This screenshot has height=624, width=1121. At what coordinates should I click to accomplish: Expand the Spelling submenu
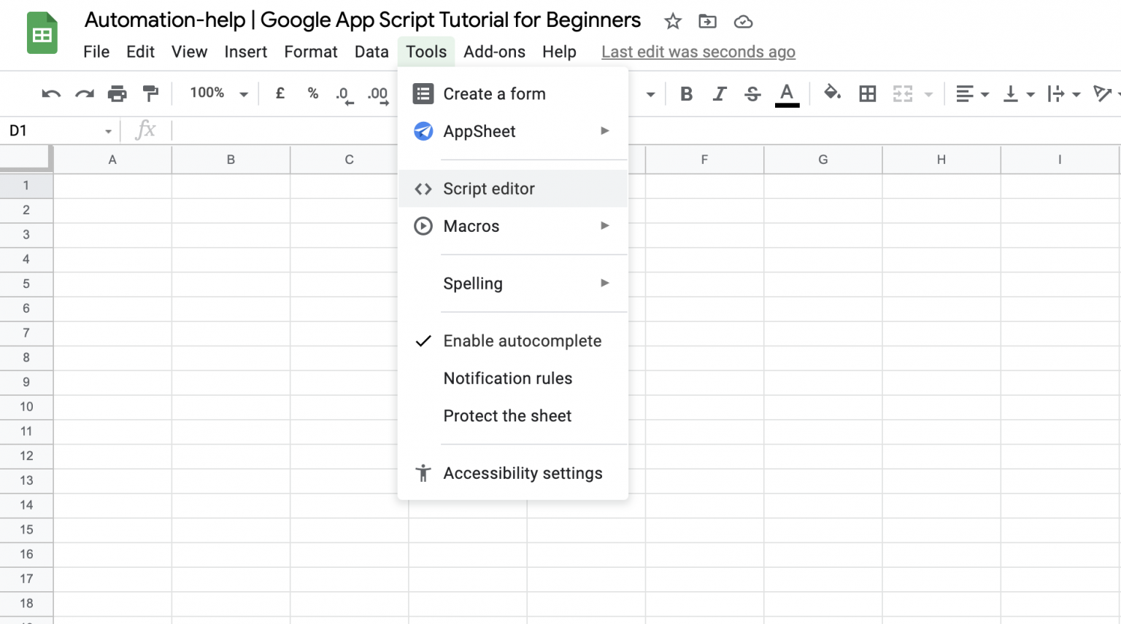(x=473, y=284)
